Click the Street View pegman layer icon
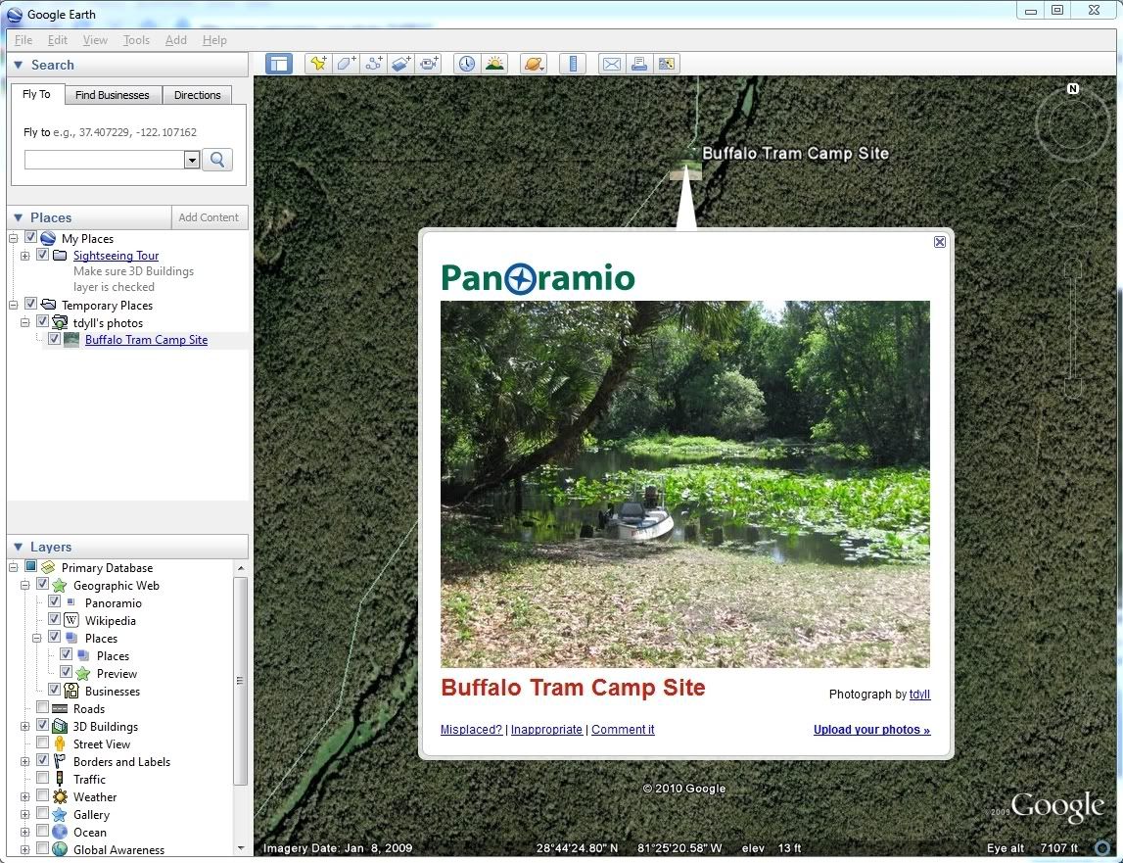The width and height of the screenshot is (1123, 863). [x=60, y=744]
